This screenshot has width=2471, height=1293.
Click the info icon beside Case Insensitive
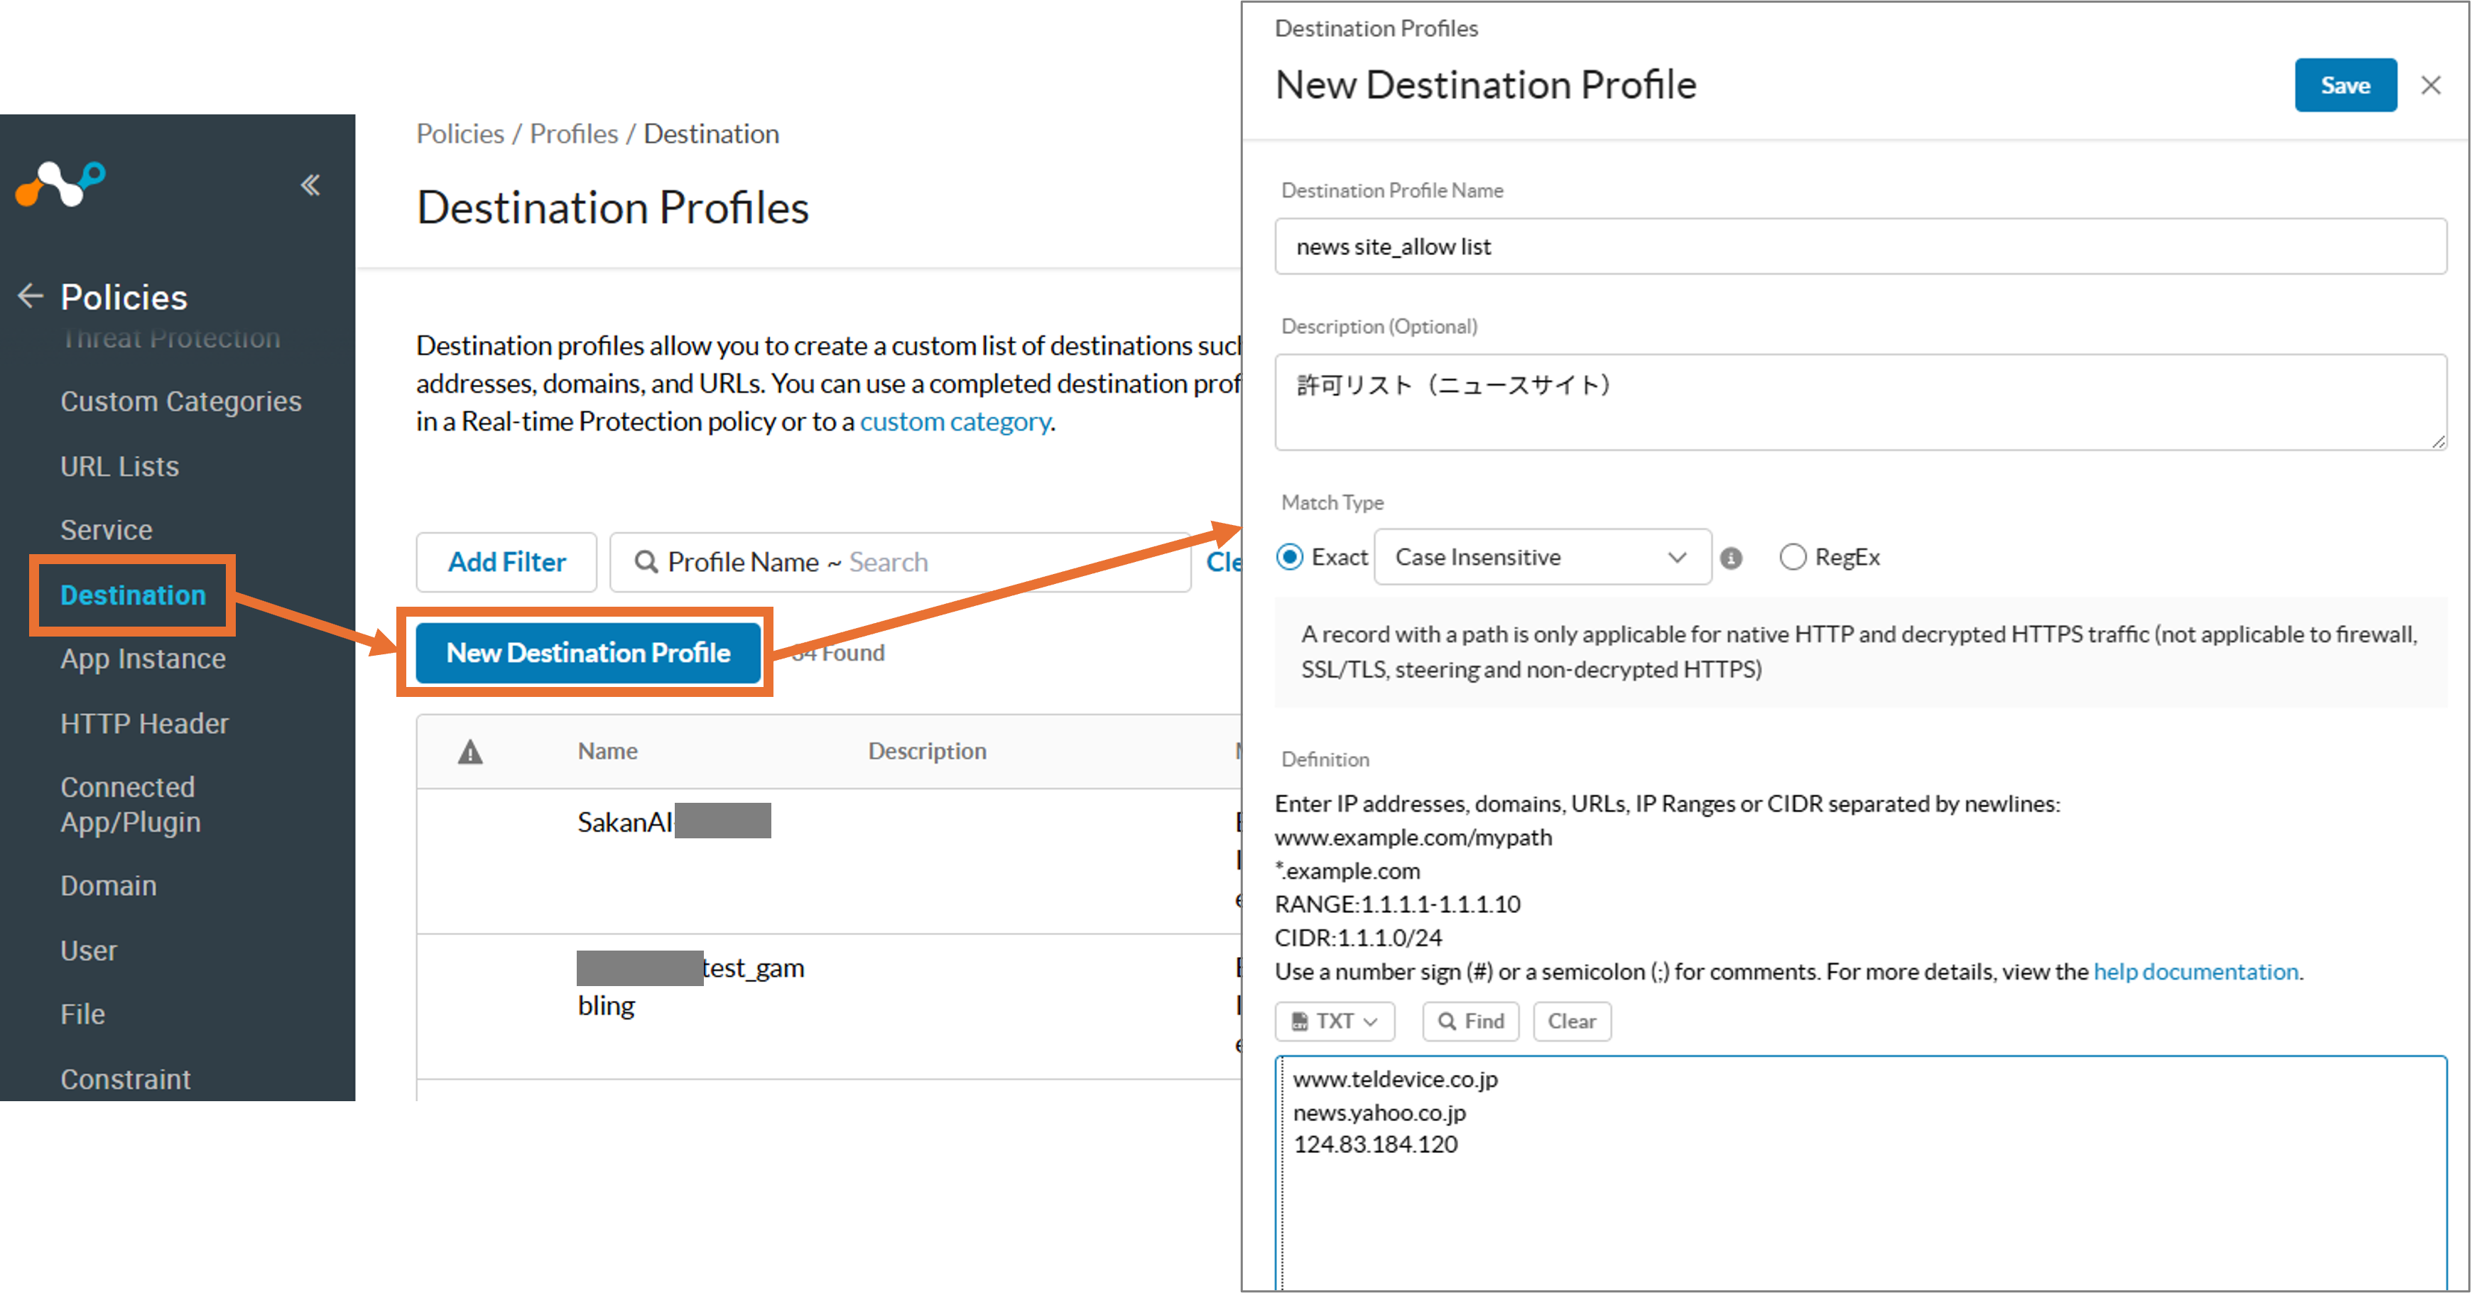click(1730, 557)
